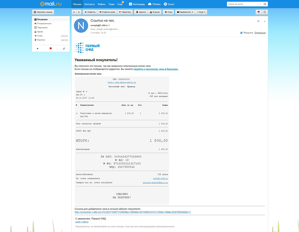Open the Файлы tab
This screenshot has width=299, height=232.
101,4
